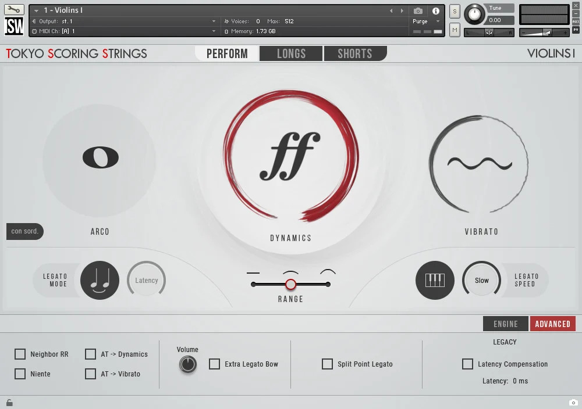Click the TOKYO SCORING STRINGS title
Viewport: 582px width, 409px height.
[76, 53]
